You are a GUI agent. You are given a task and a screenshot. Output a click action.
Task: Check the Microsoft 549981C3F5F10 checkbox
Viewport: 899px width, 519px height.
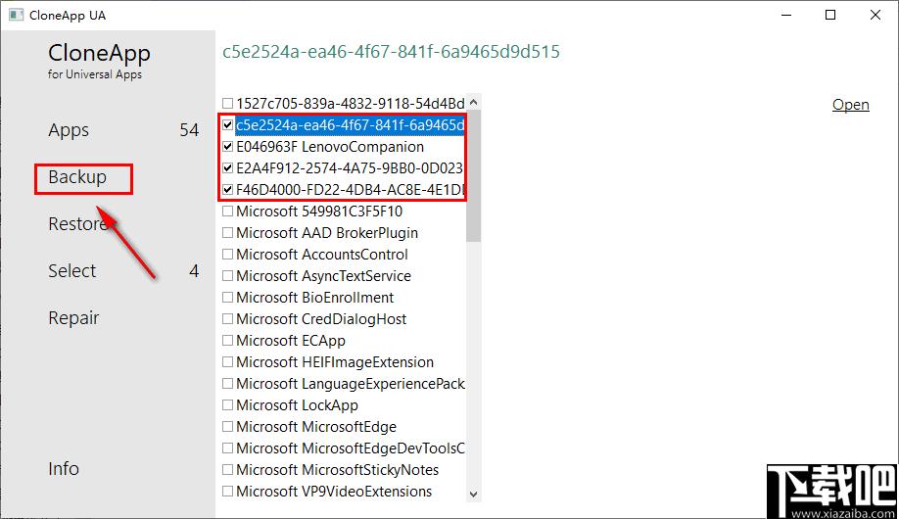(x=227, y=212)
